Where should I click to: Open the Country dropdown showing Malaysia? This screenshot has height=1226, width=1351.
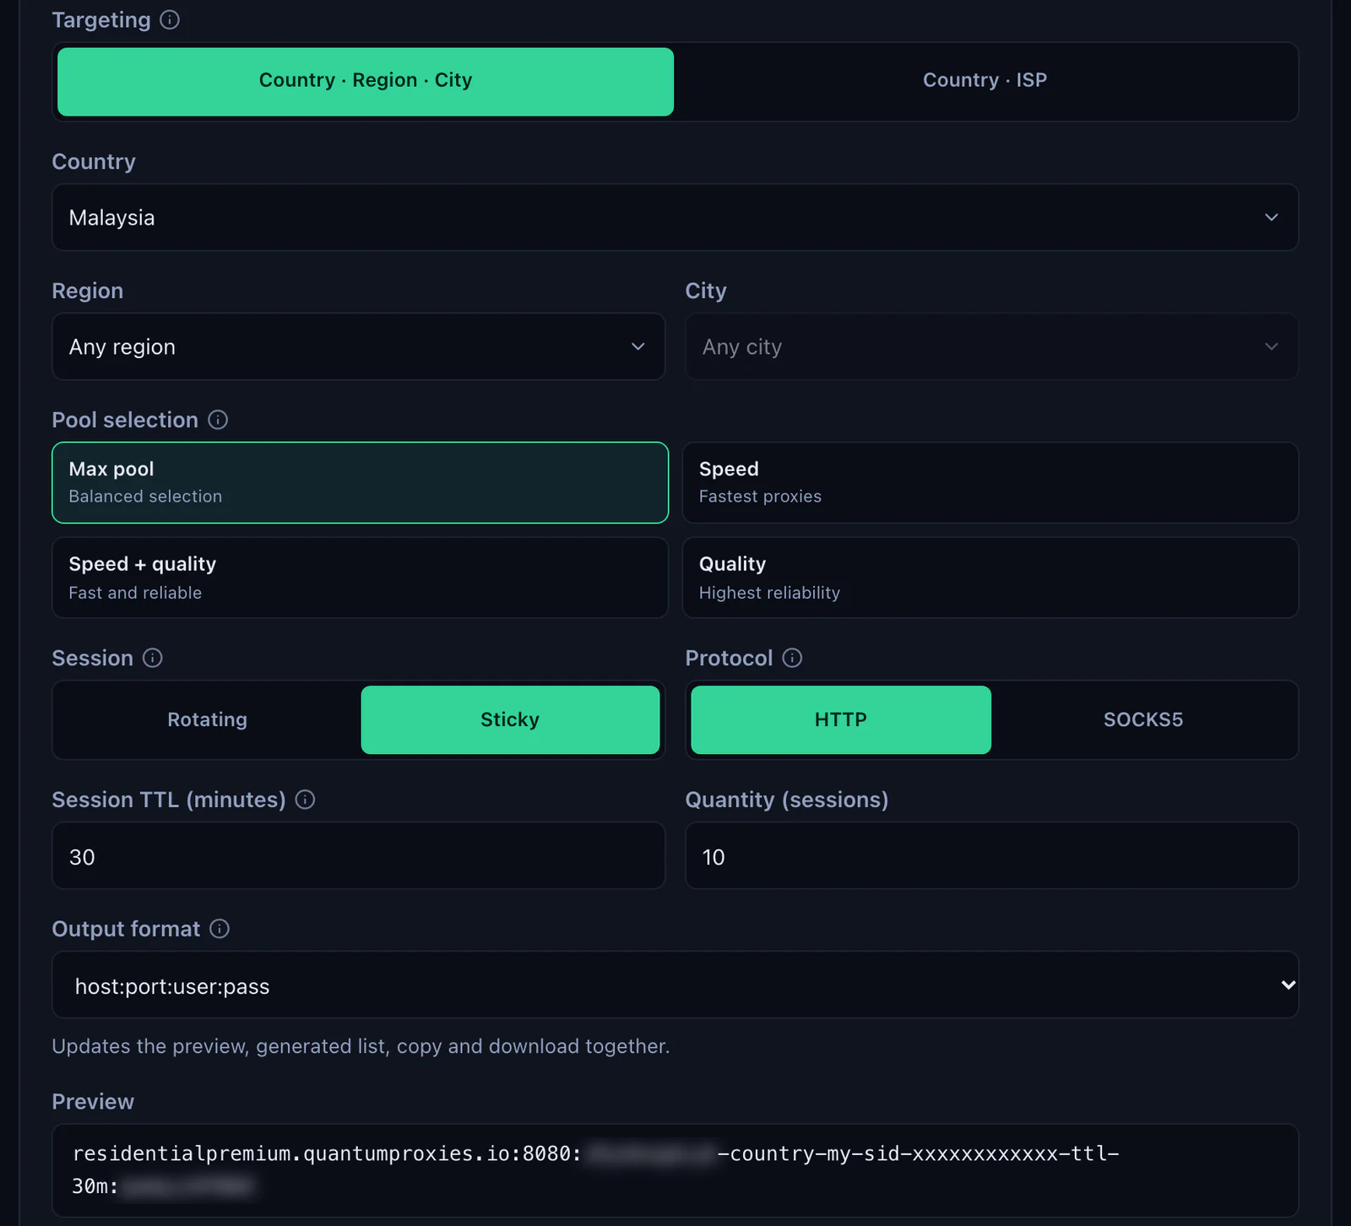[x=675, y=217]
